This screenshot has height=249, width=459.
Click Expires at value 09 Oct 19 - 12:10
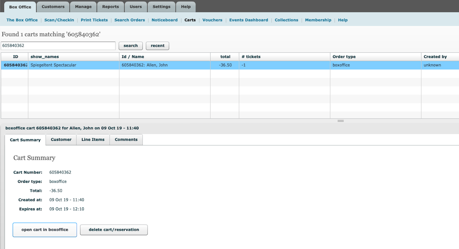[x=67, y=209]
